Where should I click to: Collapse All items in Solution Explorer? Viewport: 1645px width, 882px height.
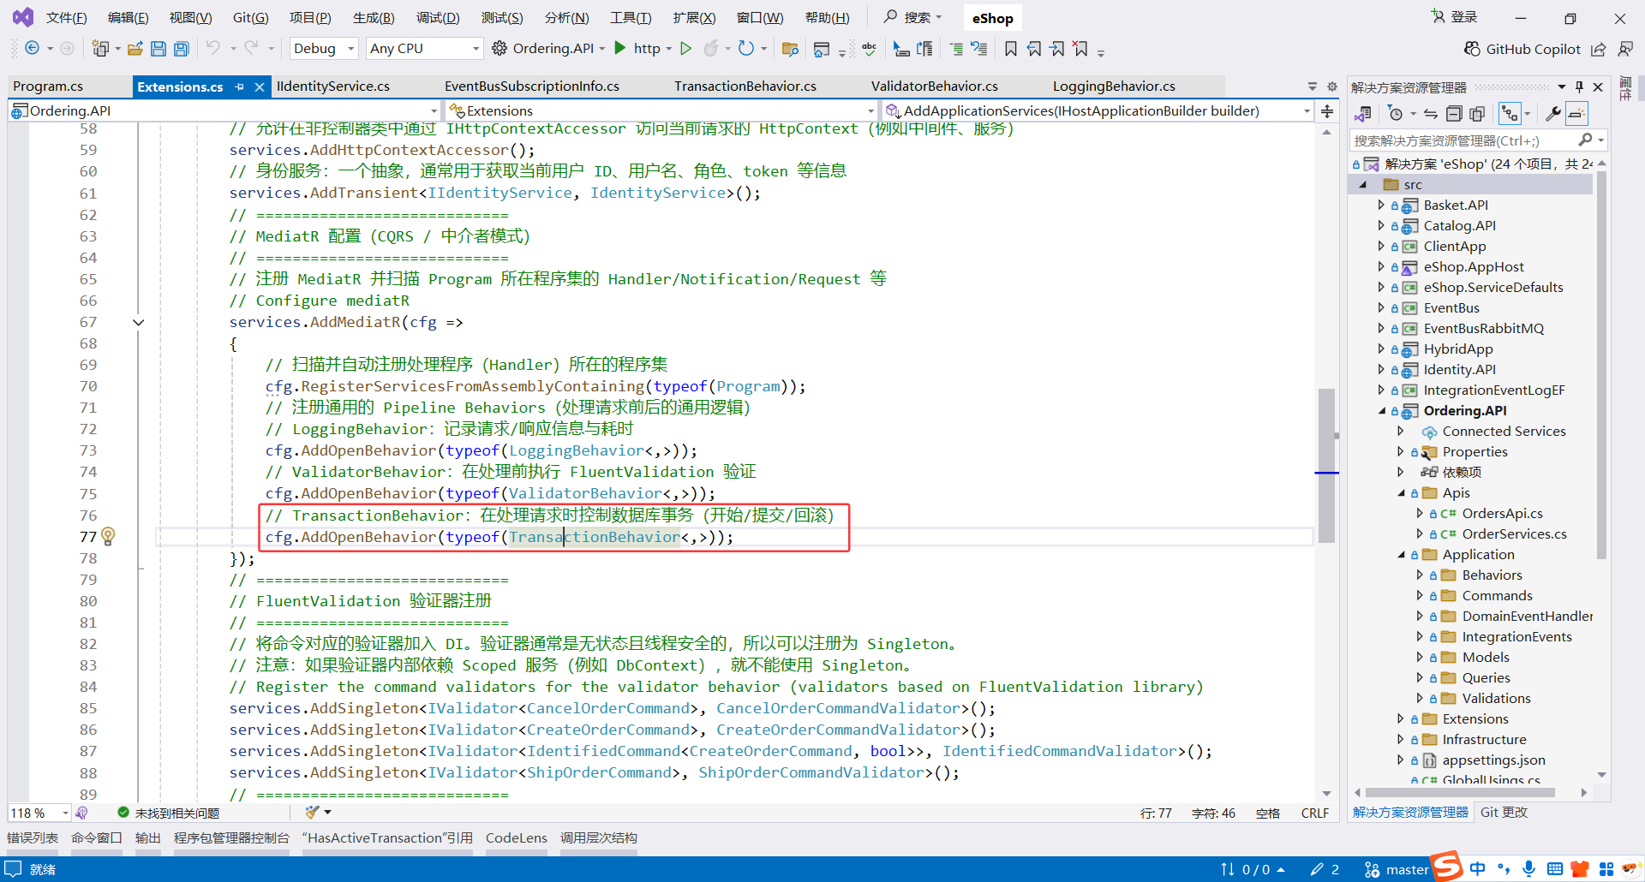(x=1454, y=113)
